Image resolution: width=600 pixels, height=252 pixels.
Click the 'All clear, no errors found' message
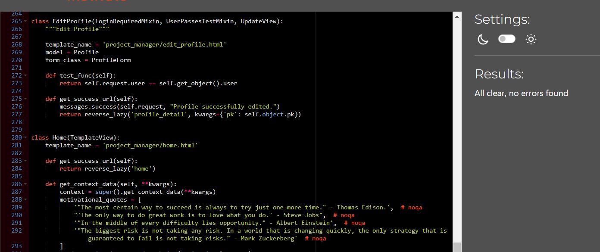click(522, 93)
